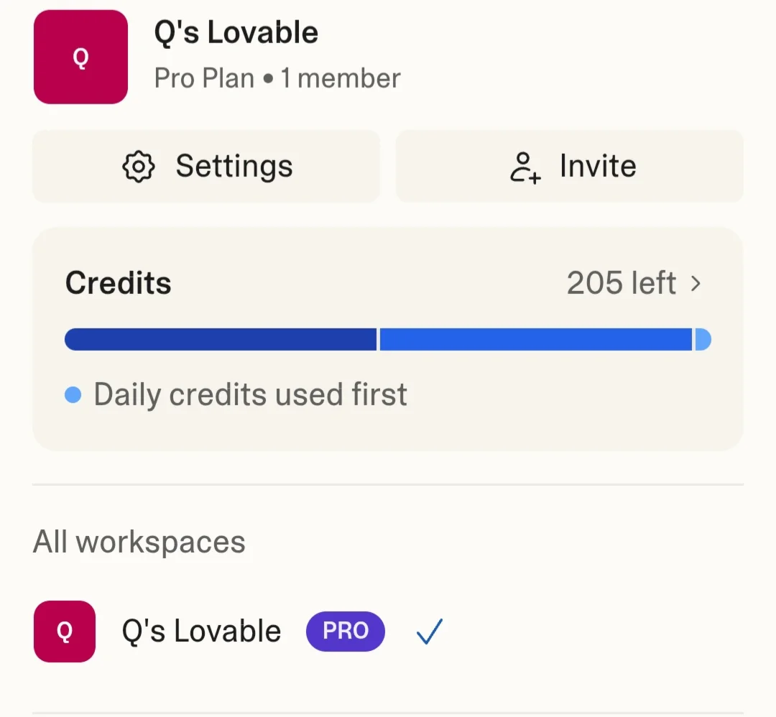776x717 pixels.
Task: Select the Q's Lovable workspace entry
Action: pyautogui.click(x=200, y=631)
